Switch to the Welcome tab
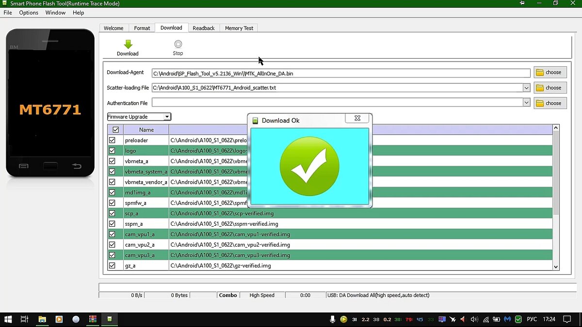This screenshot has width=582, height=327. pos(114,28)
